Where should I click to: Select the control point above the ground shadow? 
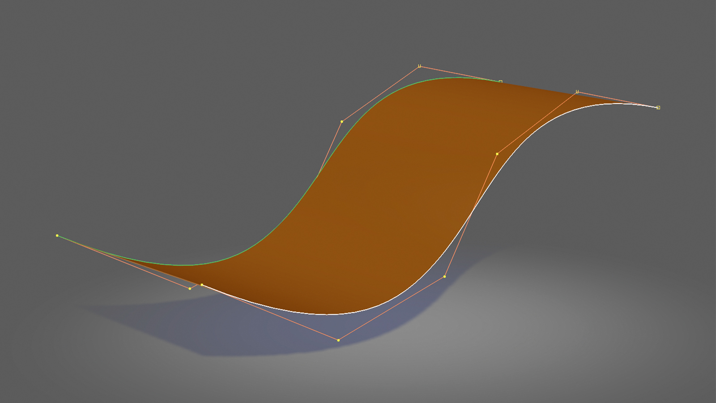tap(445, 276)
